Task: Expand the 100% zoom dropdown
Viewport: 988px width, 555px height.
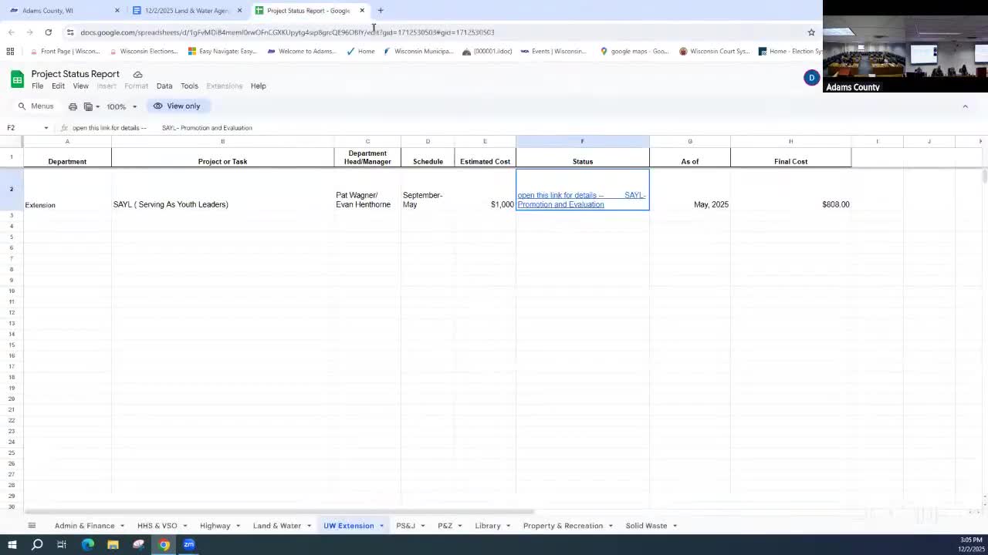Action: pyautogui.click(x=121, y=106)
